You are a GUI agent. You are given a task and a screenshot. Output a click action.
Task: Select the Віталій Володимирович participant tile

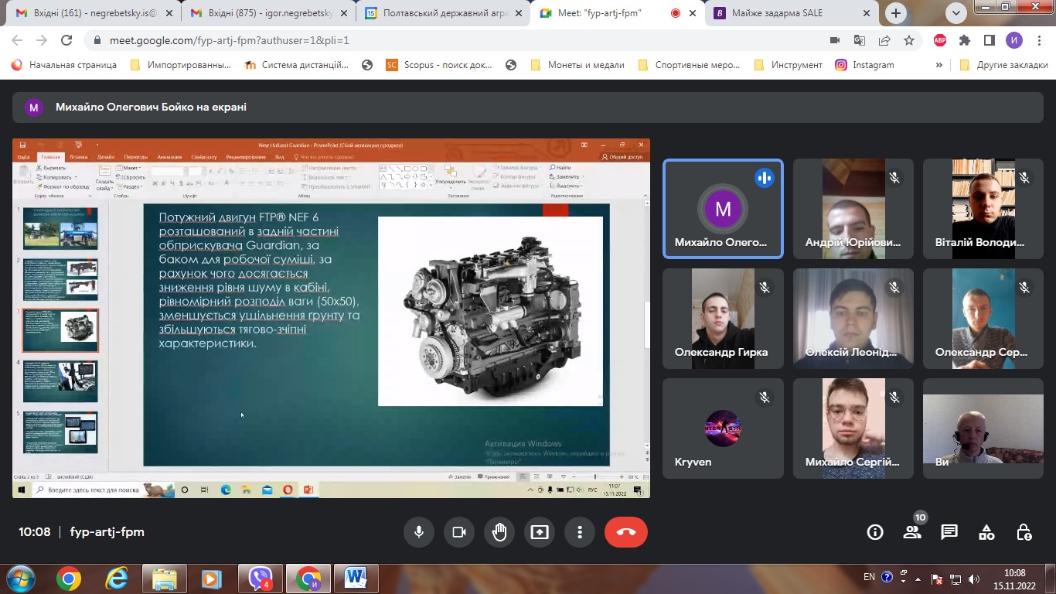983,209
